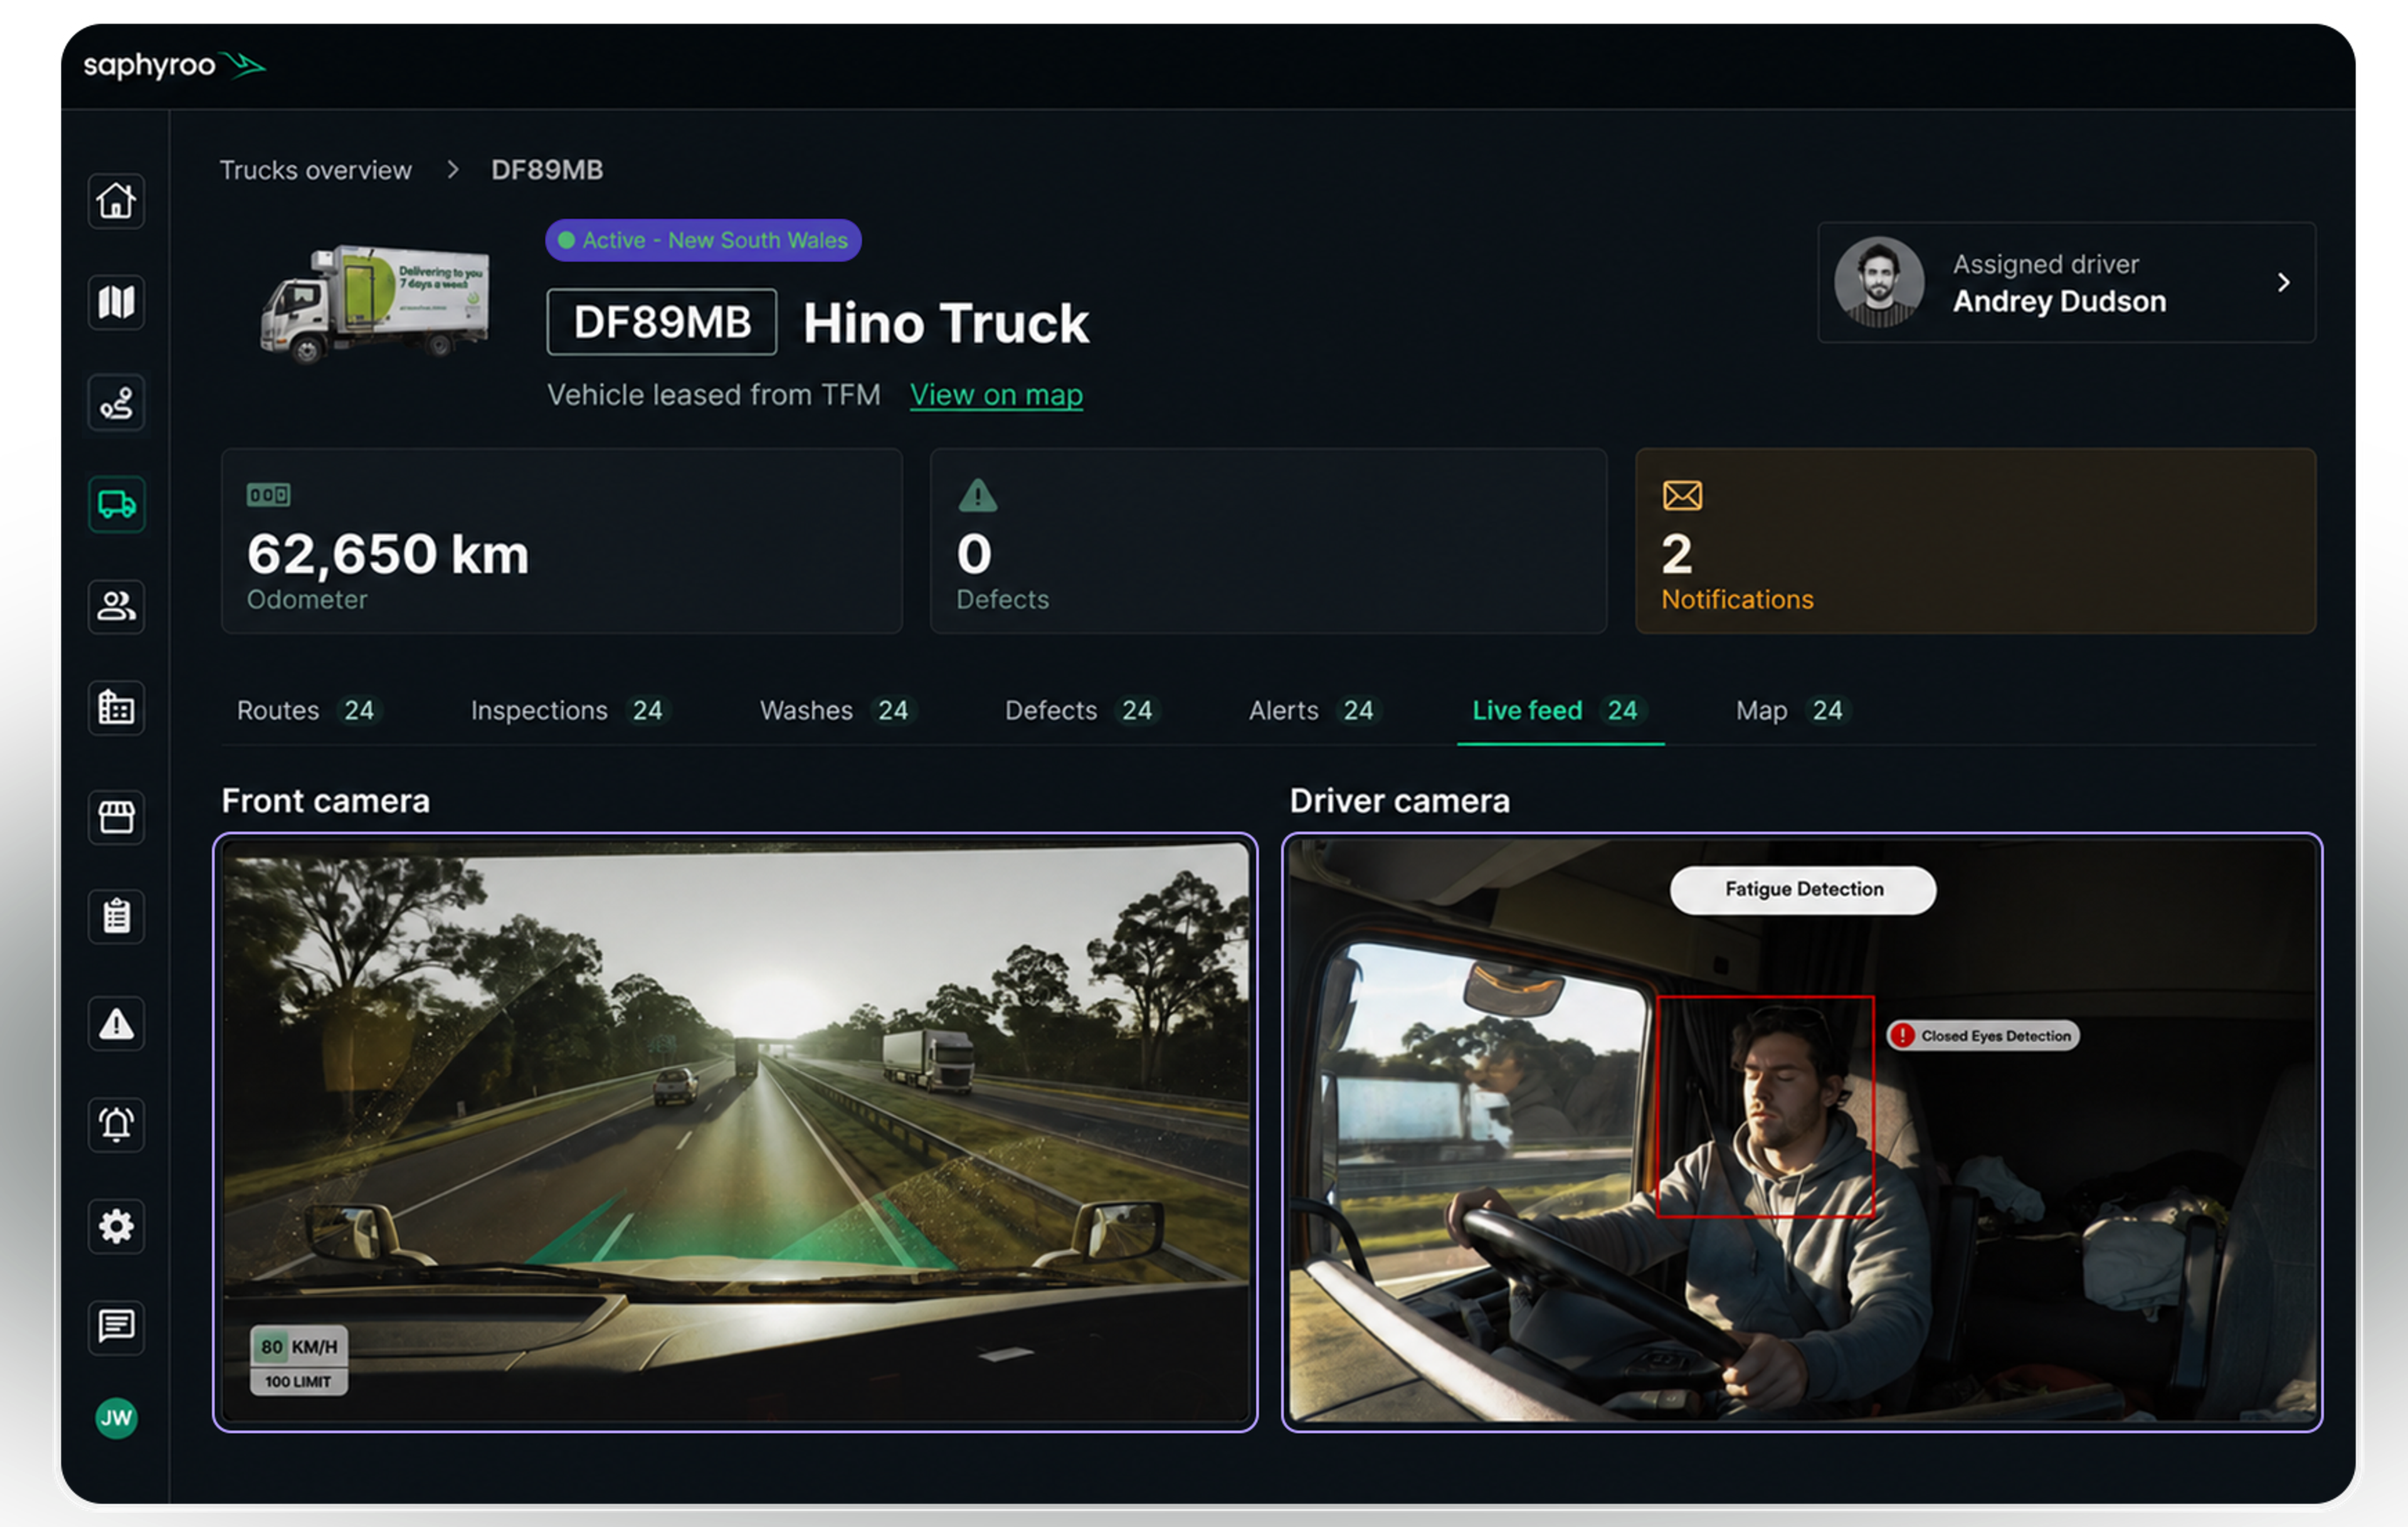Go back to Trucks overview breadcrumb
This screenshot has width=2408, height=1527.
click(x=316, y=170)
